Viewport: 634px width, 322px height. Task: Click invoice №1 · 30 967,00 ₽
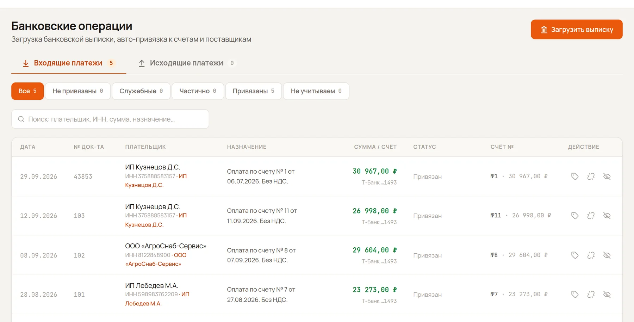[519, 176]
